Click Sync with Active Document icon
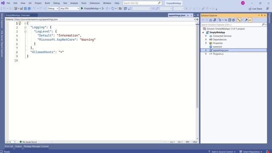The height and width of the screenshot is (153, 272). [226, 20]
